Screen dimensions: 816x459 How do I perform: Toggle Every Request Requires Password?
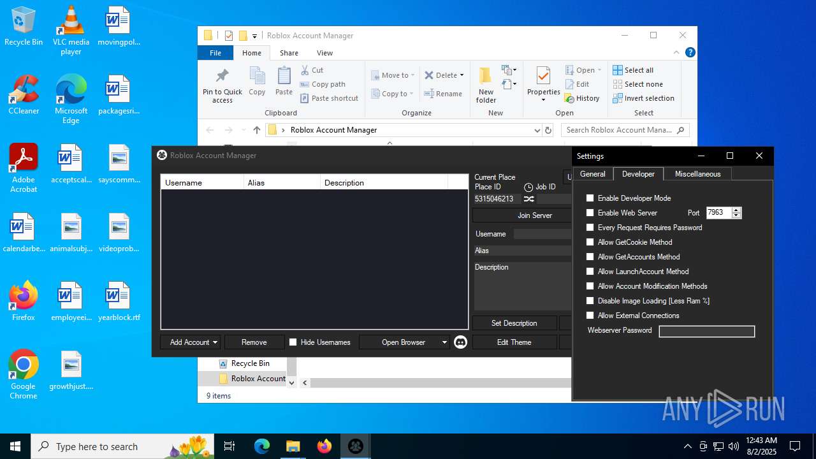(x=590, y=228)
